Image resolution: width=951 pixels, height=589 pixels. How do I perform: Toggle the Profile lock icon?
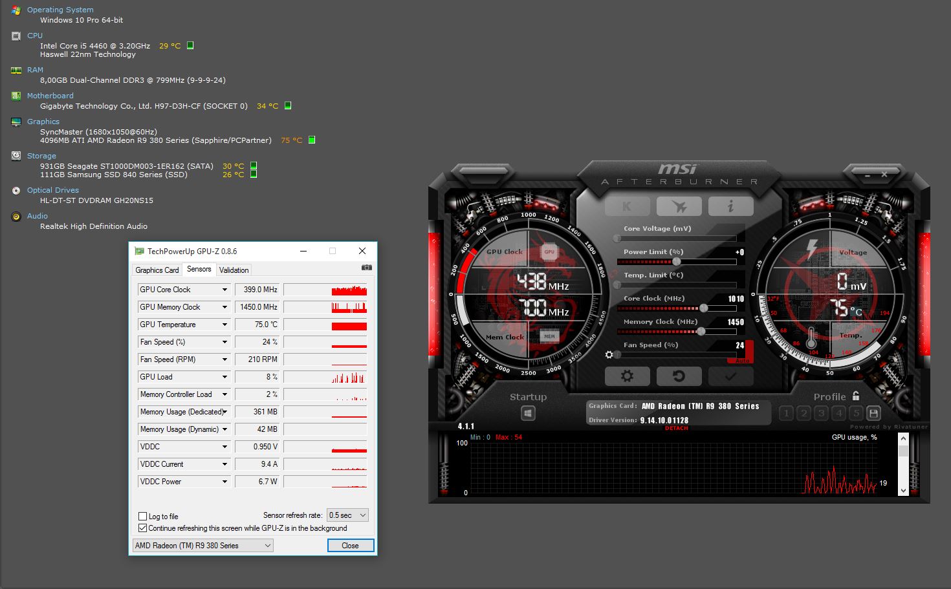[x=856, y=396]
